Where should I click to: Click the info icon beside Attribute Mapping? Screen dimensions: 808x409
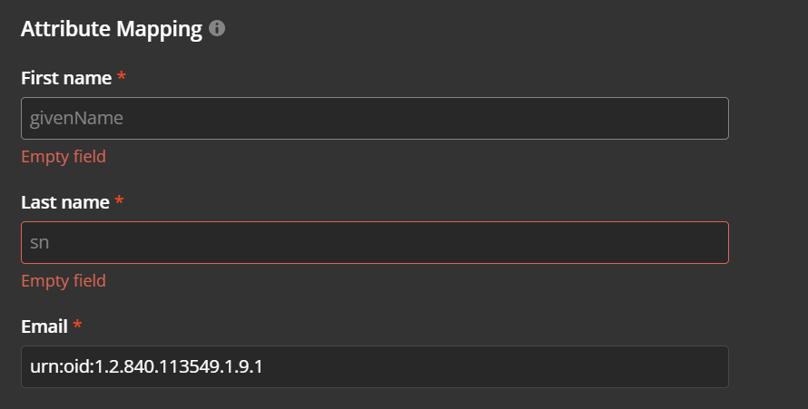click(x=217, y=29)
